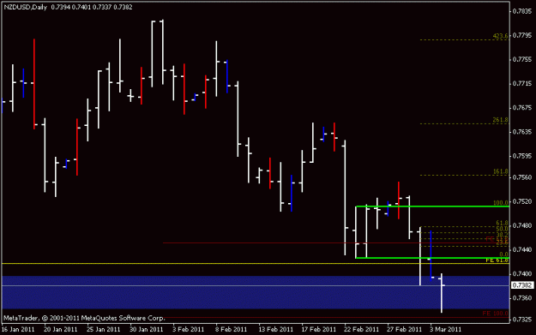Click the dashed 261.8 Fibonacci level line
Screen dimensions: 536x335
(x=465, y=123)
